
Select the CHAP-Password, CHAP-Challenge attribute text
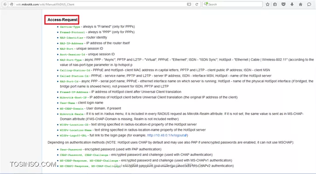[x=84, y=155]
